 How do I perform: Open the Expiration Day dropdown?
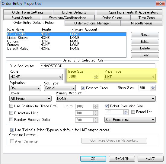coord(25,88)
